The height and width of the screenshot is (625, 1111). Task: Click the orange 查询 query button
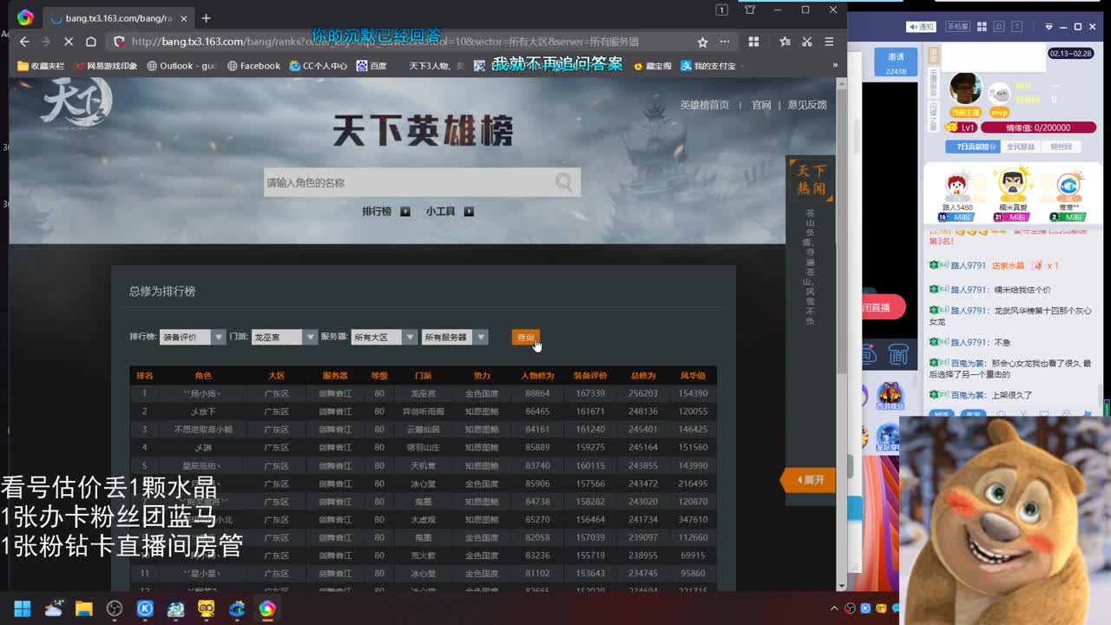tap(526, 337)
